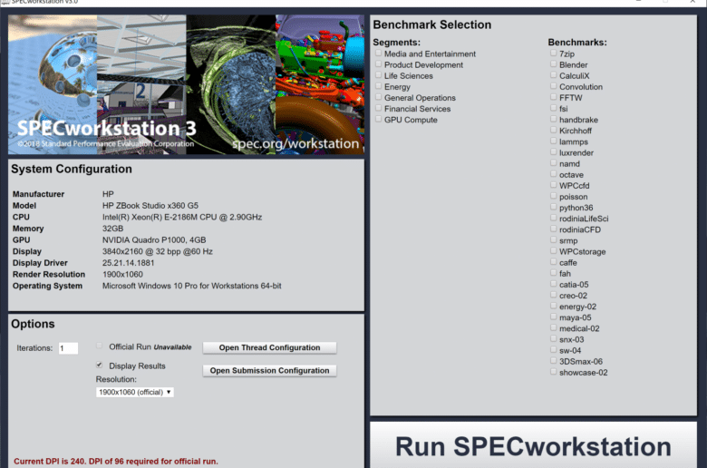
Task: Click the Memory value 32GB
Action: pyautogui.click(x=112, y=229)
